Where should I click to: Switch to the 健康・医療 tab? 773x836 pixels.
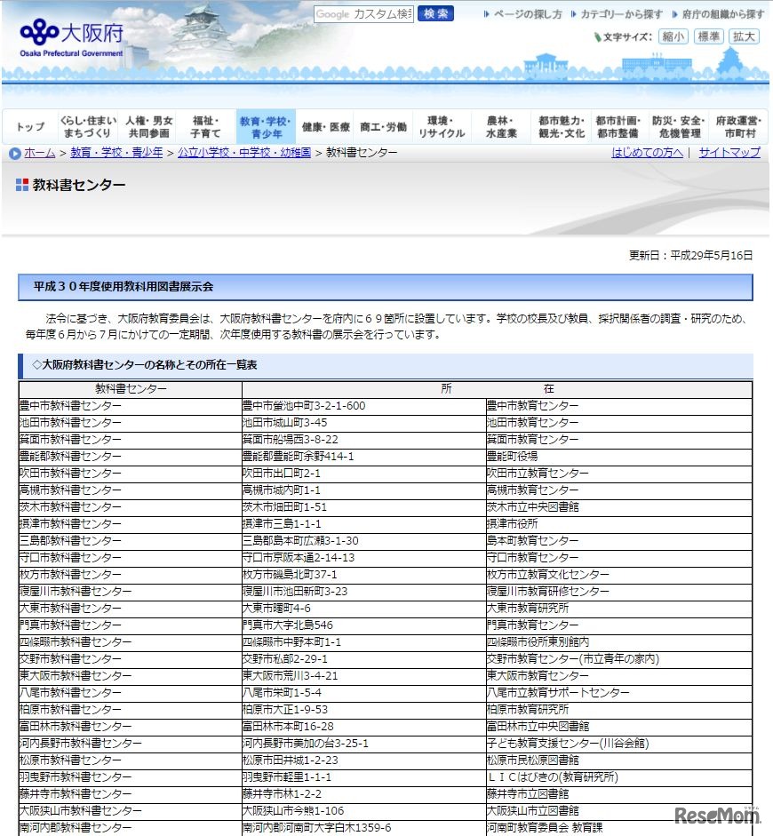(x=325, y=124)
